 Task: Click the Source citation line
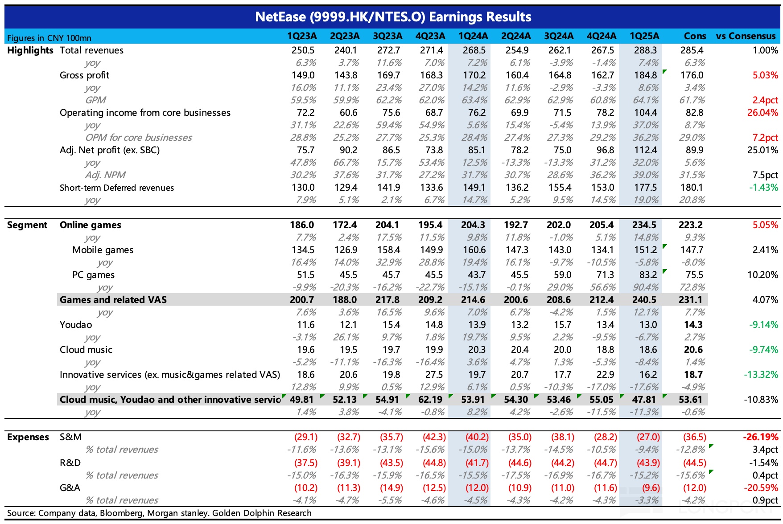point(160,513)
